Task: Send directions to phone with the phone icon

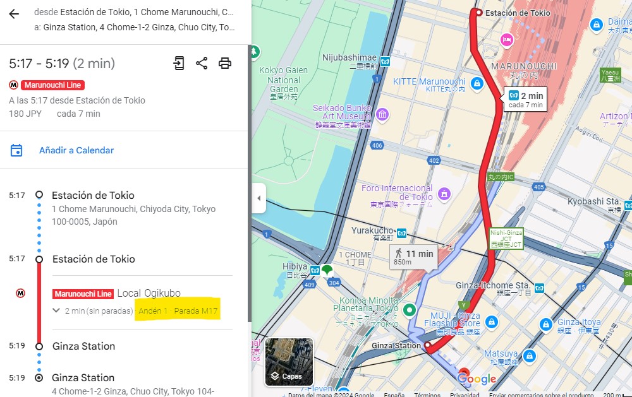Action: click(179, 63)
